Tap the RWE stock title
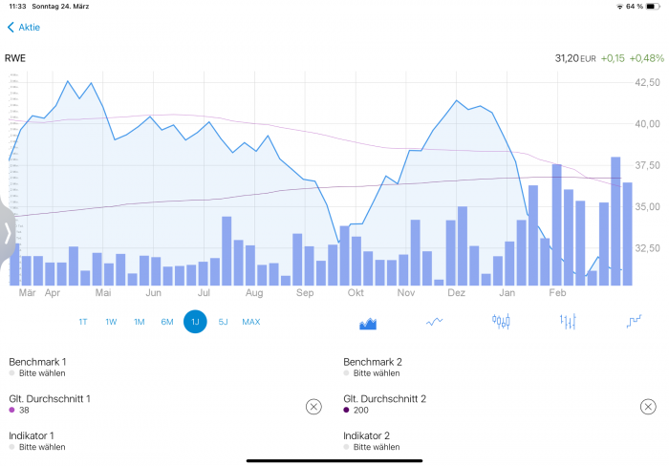 (15, 58)
